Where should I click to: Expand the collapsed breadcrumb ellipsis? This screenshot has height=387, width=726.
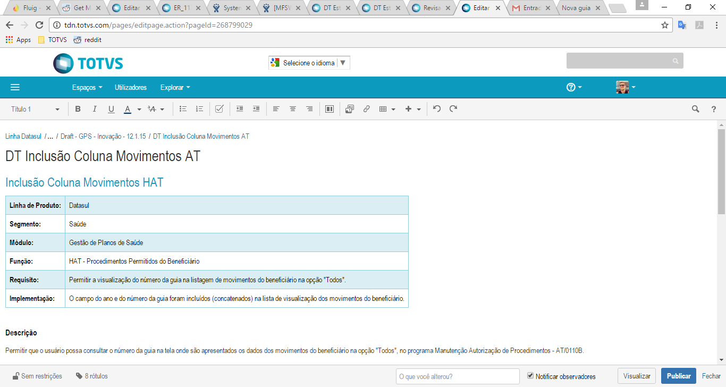(50, 137)
